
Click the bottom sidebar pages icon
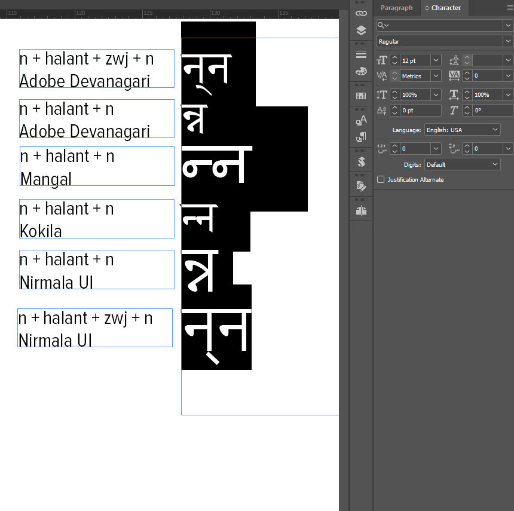tap(360, 209)
